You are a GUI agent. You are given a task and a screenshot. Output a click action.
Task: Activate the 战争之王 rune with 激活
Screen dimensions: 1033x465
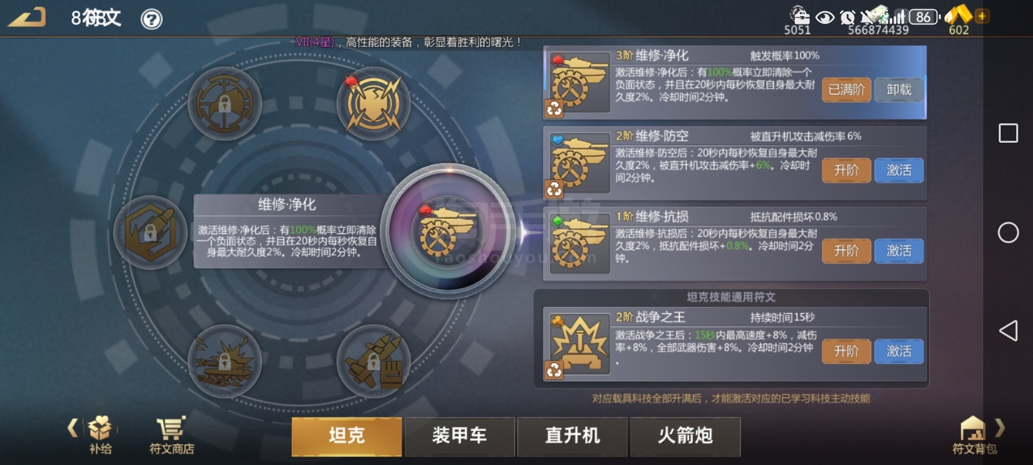point(899,351)
